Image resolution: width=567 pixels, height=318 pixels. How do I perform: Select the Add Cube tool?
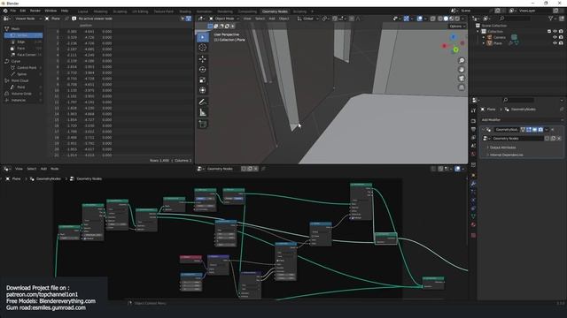(x=203, y=124)
